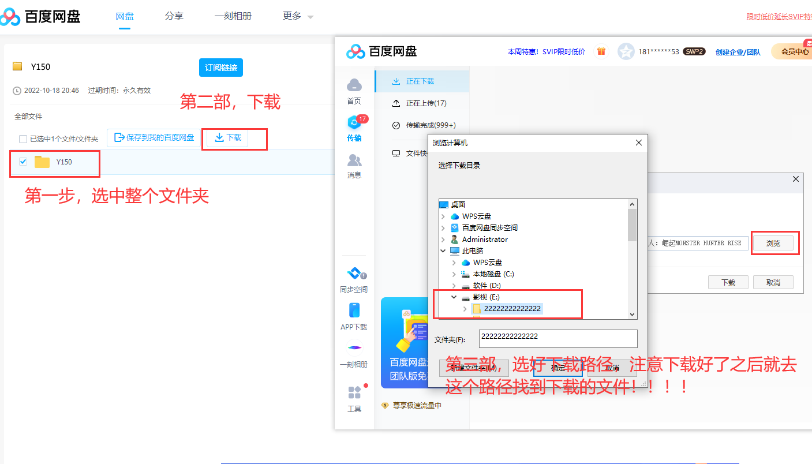The height and width of the screenshot is (464, 812).
Task: Close the download settings dialog behind
Action: click(796, 179)
